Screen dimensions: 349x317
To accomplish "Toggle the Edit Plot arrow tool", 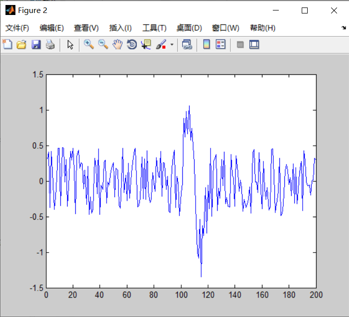I will (x=70, y=44).
